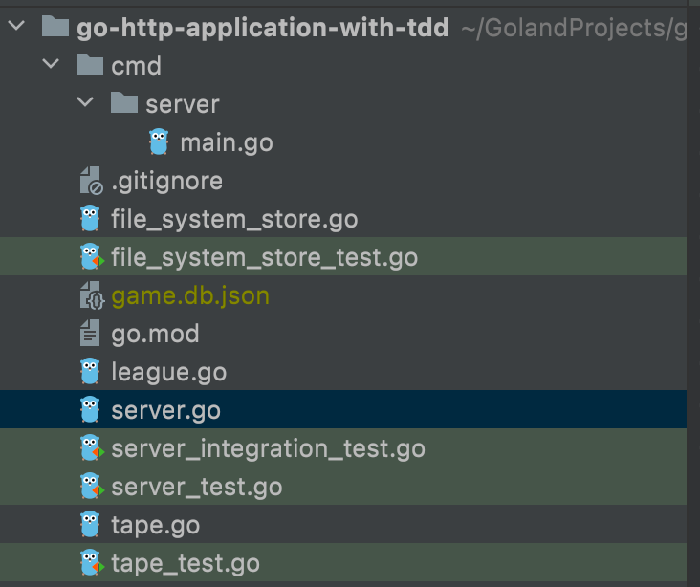Viewport: 700px width, 587px height.
Task: Collapse the server folder chevron
Action: (85, 102)
